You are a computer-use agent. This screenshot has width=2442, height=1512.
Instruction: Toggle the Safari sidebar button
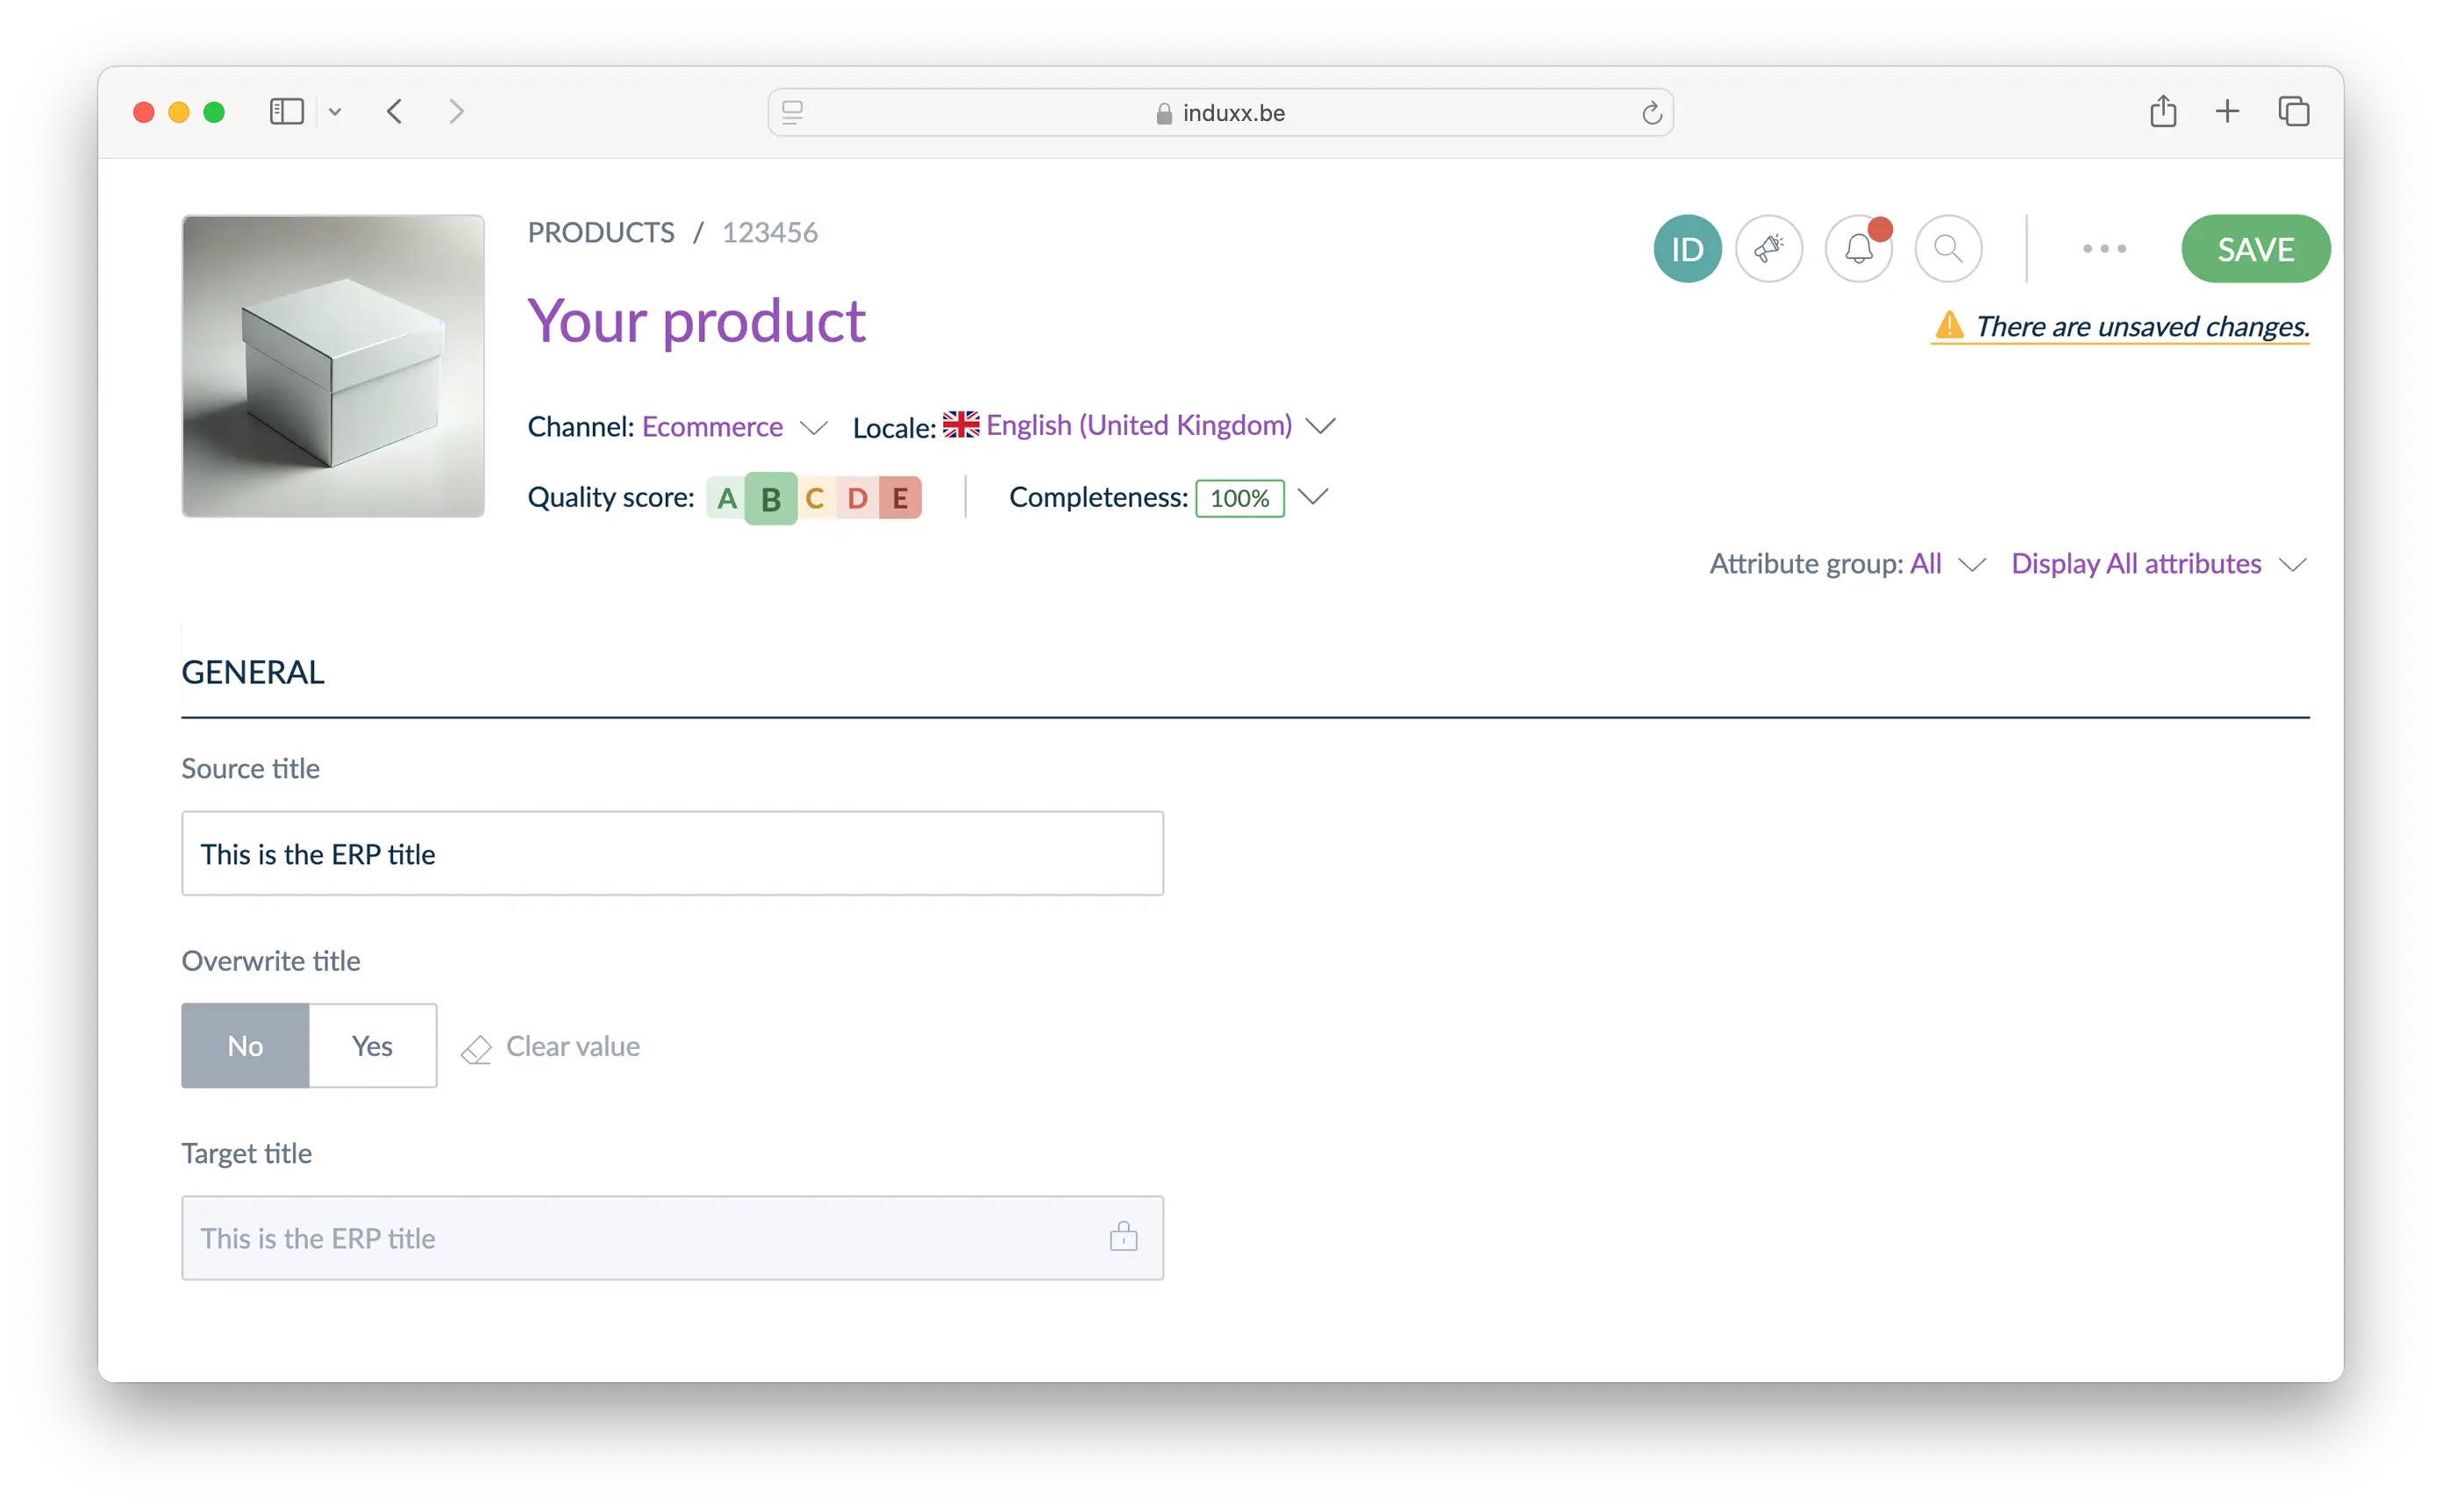pyautogui.click(x=286, y=112)
